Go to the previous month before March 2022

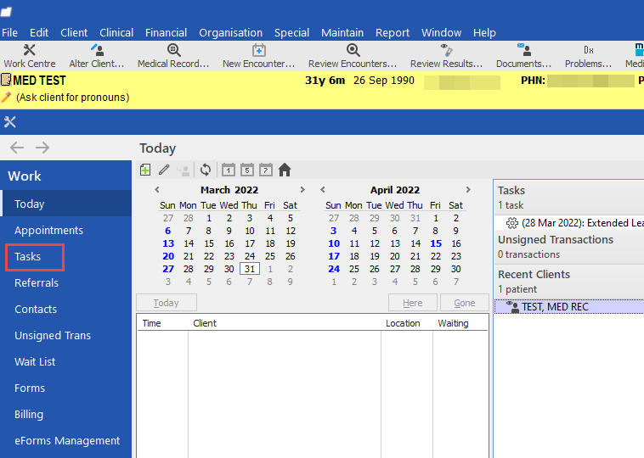[x=157, y=190]
